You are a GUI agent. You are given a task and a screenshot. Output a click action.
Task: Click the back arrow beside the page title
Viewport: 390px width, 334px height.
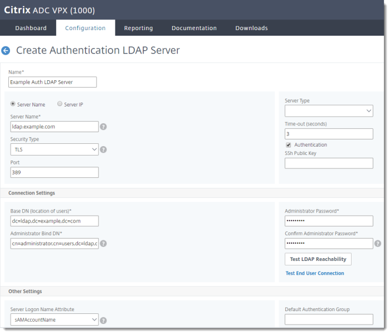(x=6, y=51)
